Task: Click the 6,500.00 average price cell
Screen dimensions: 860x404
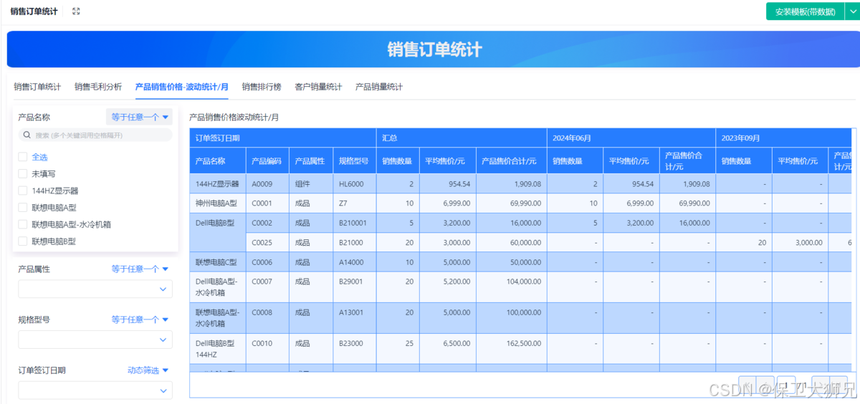Action: (448, 349)
